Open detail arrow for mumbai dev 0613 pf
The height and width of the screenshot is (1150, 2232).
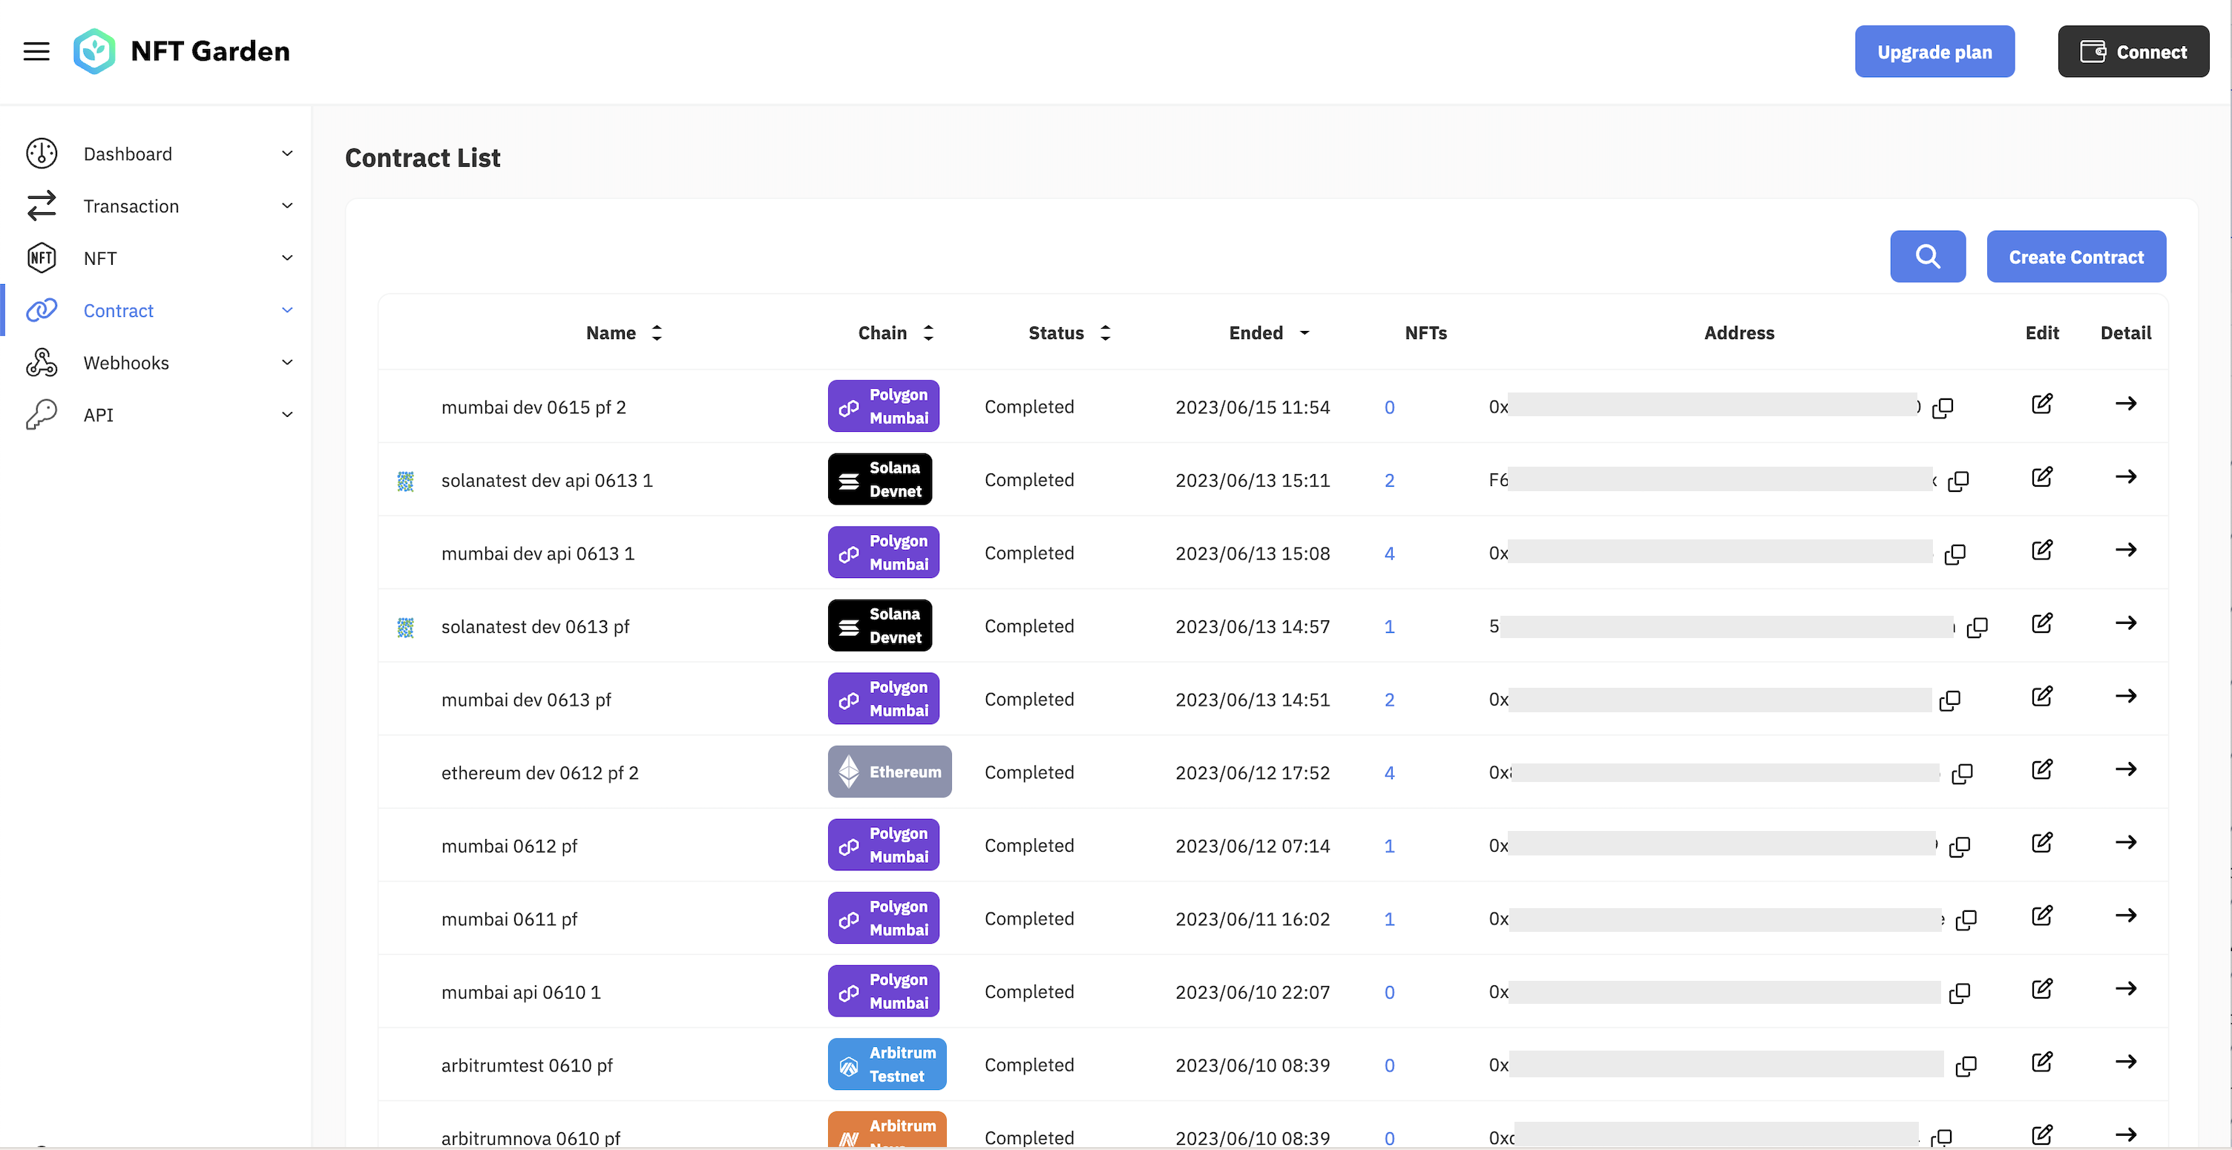click(x=2124, y=696)
